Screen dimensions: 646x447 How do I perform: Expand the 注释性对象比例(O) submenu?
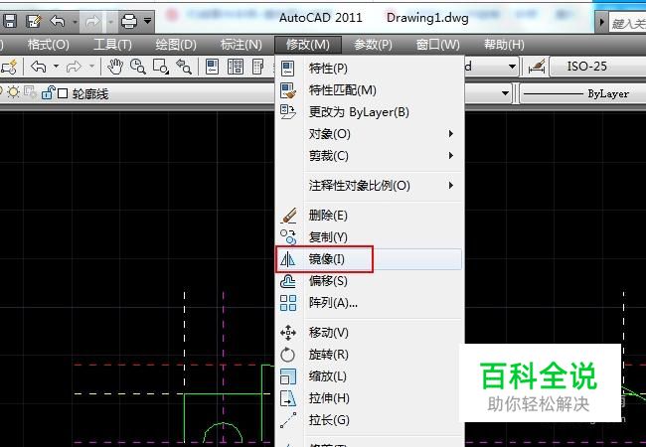(370, 186)
